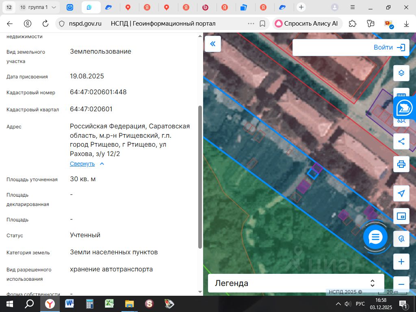416x312 pixels.
Task: Open the browser profile avatar
Action: pos(335,7)
